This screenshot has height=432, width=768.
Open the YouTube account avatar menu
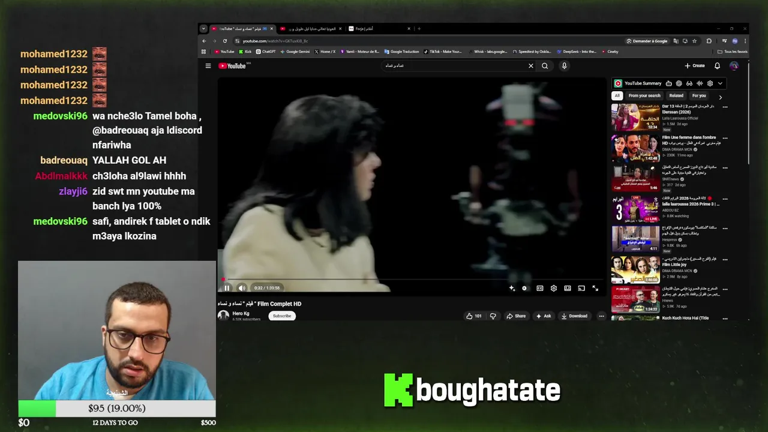coord(734,66)
